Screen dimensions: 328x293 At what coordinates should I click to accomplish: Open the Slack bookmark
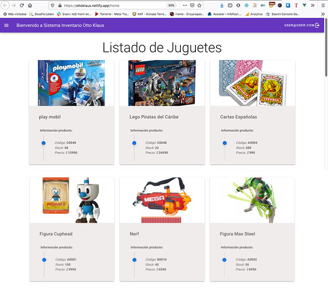tap(74, 14)
